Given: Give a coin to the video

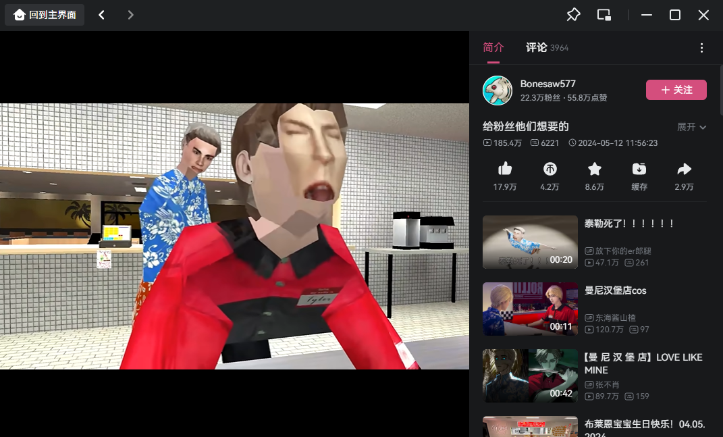Looking at the screenshot, I should (x=550, y=170).
